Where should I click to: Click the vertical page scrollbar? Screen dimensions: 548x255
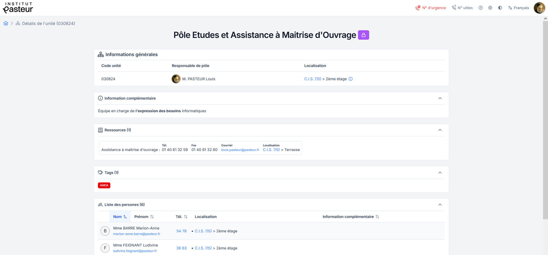545,118
